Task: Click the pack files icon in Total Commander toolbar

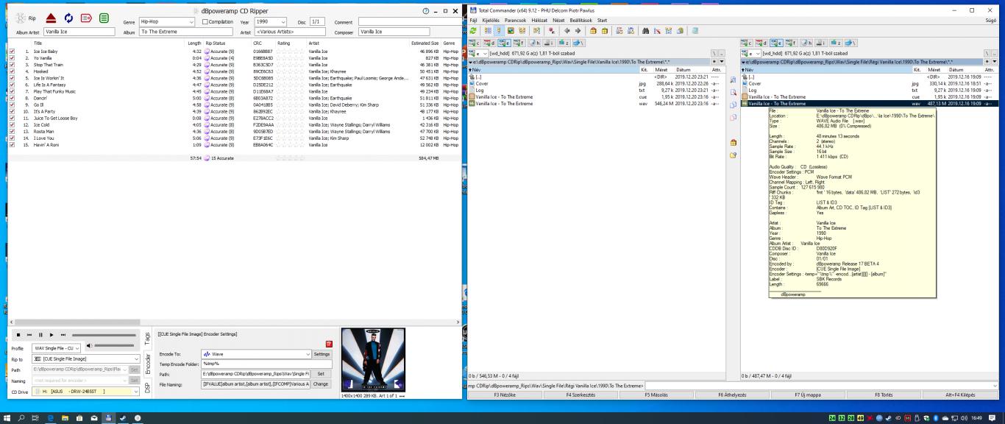Action: [594, 31]
